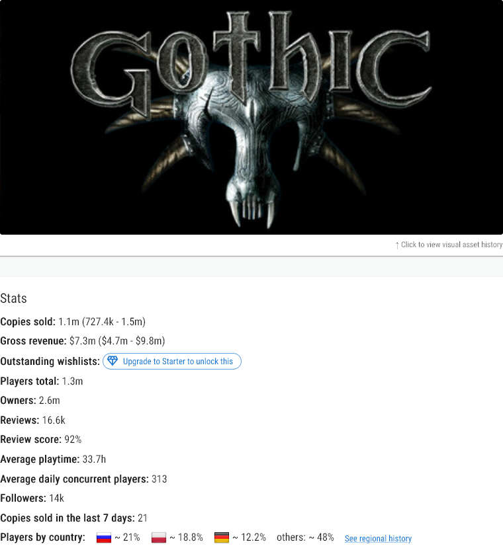Select 'Average daily concurrent players: 313' line
Screen dimensions: 503x548
point(83,479)
